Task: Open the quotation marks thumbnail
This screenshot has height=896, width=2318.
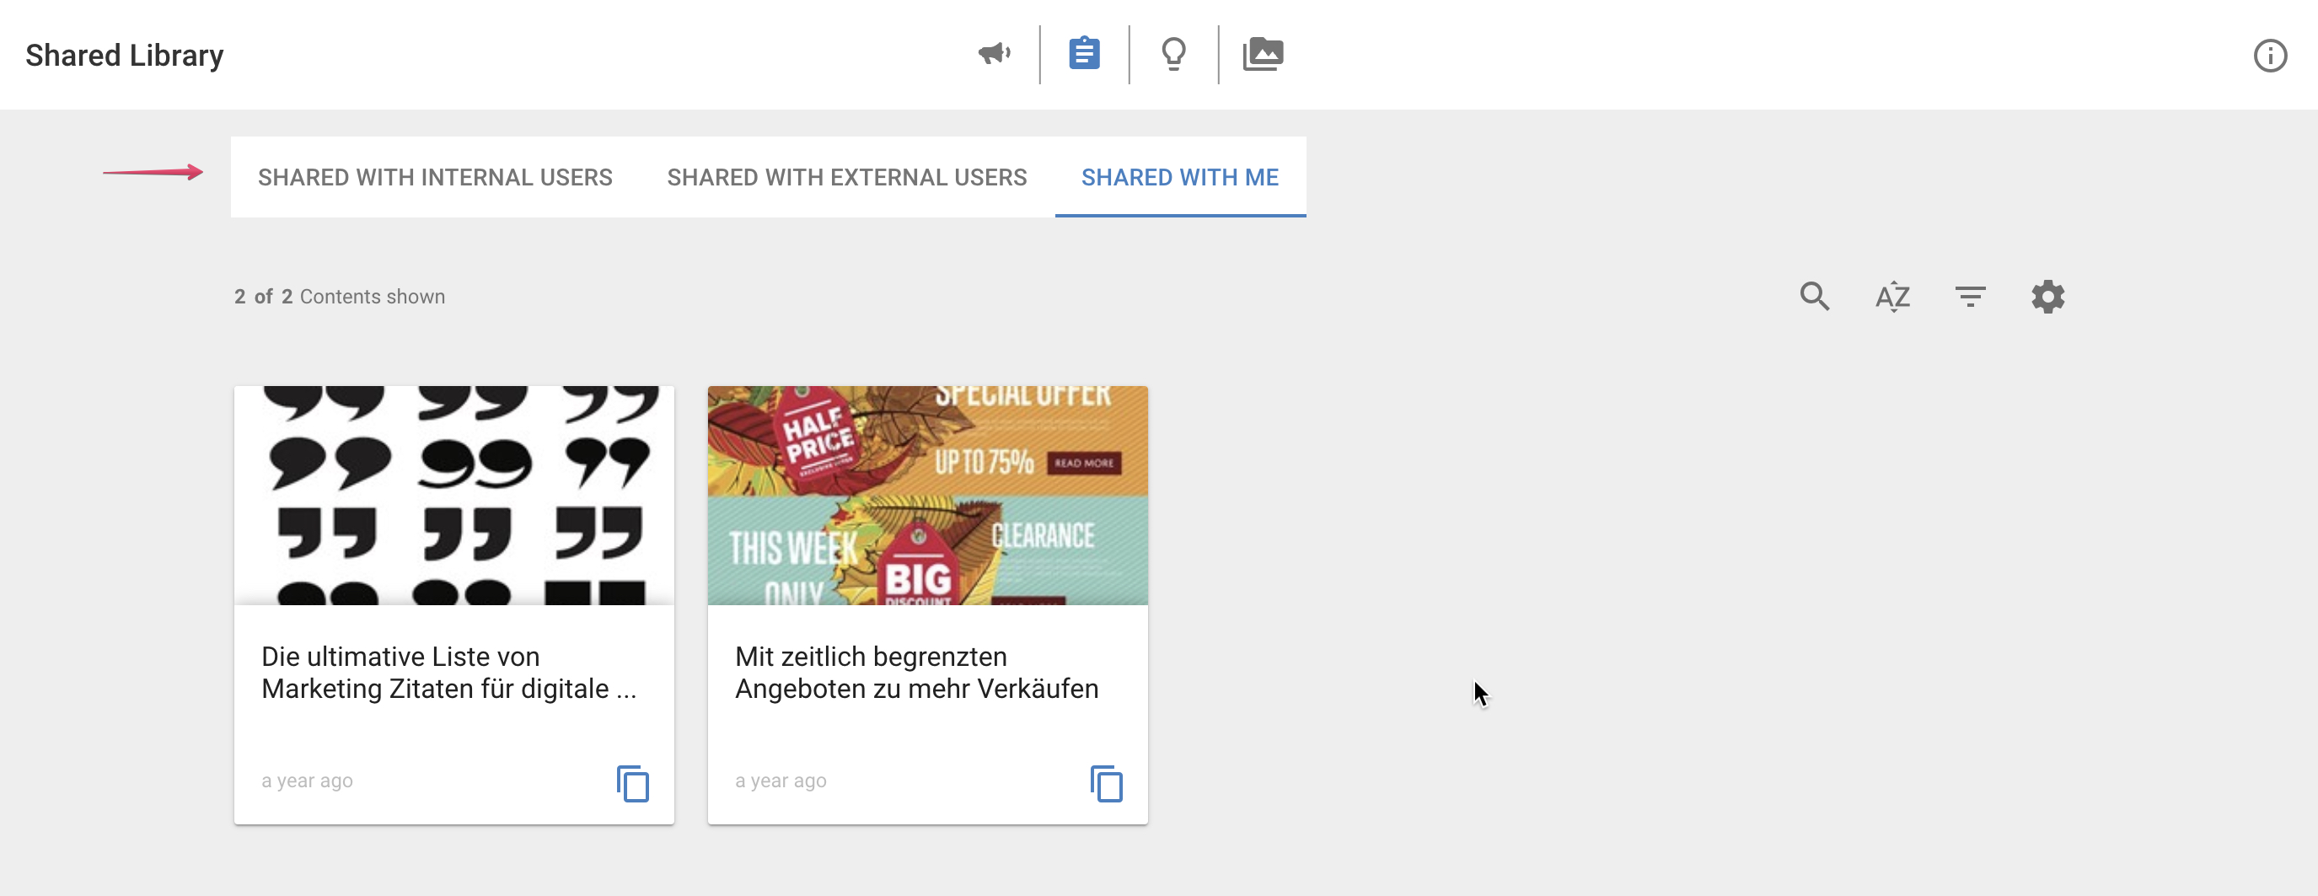Action: click(453, 495)
